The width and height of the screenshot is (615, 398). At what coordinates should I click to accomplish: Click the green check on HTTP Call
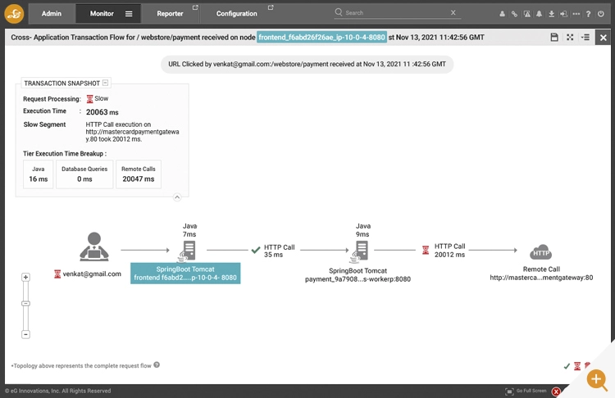[x=256, y=250]
